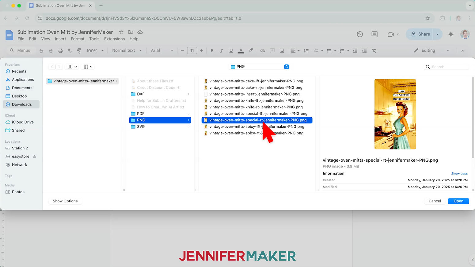Open the text alignment dropdown
The image size is (475, 267).
[x=295, y=51]
